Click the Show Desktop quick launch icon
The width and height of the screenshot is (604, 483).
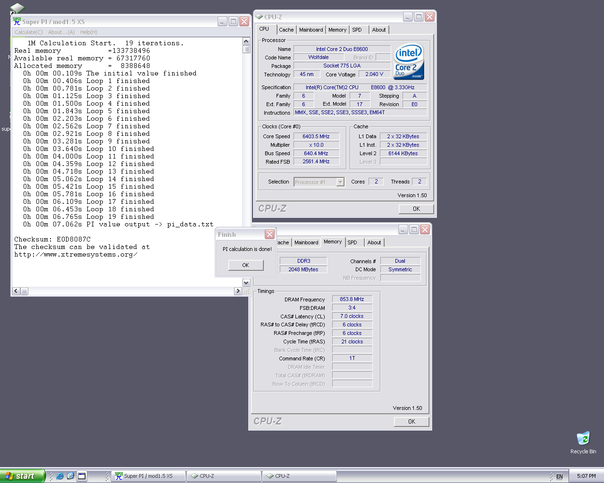pos(82,476)
